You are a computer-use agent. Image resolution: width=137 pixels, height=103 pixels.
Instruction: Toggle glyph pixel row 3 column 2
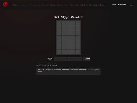pyautogui.click(x=64, y=33)
